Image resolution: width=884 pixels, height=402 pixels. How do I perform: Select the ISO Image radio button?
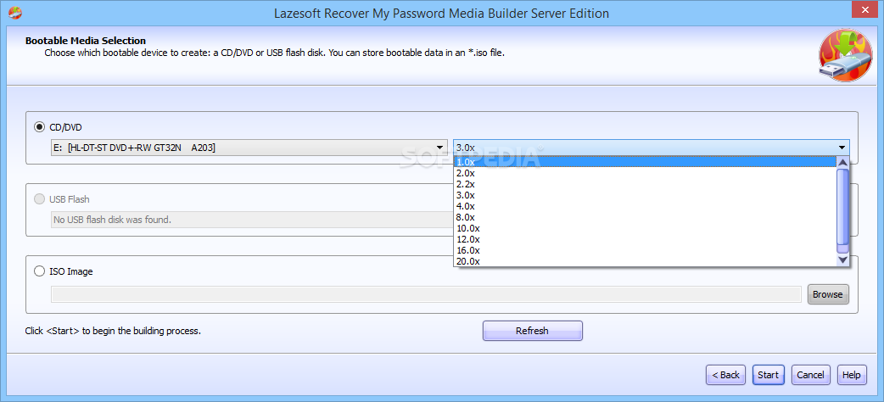tap(40, 271)
